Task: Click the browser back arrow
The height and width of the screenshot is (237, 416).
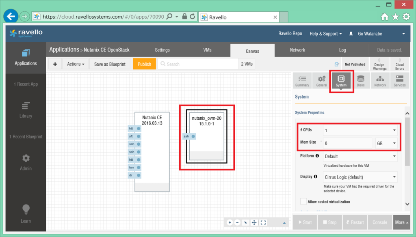Action: (x=11, y=17)
